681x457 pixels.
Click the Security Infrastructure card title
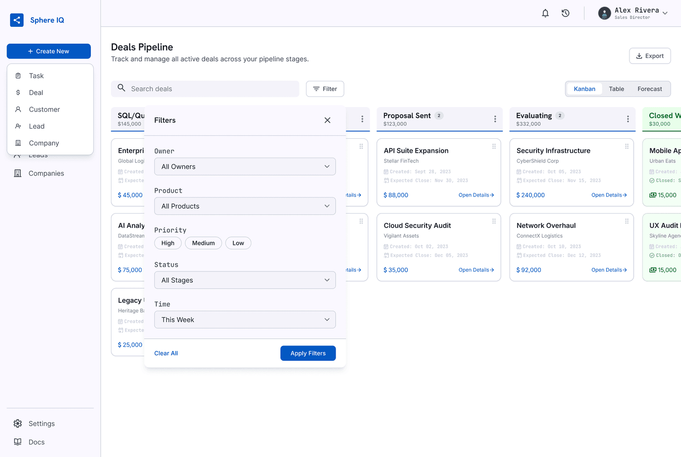point(554,151)
